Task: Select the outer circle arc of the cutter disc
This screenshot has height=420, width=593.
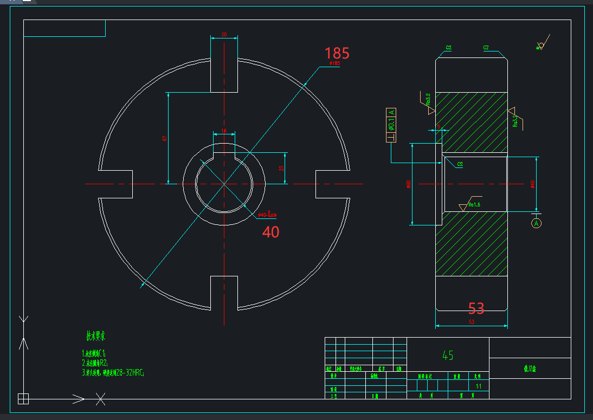Action: 135,95
